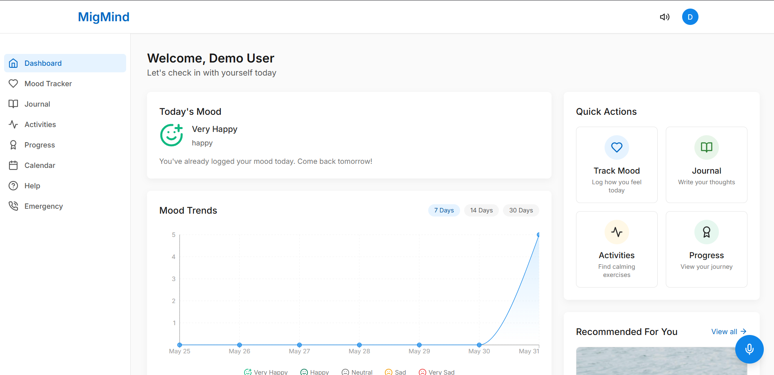Click the May 30 chart data point
The height and width of the screenshot is (375, 774).
(479, 345)
